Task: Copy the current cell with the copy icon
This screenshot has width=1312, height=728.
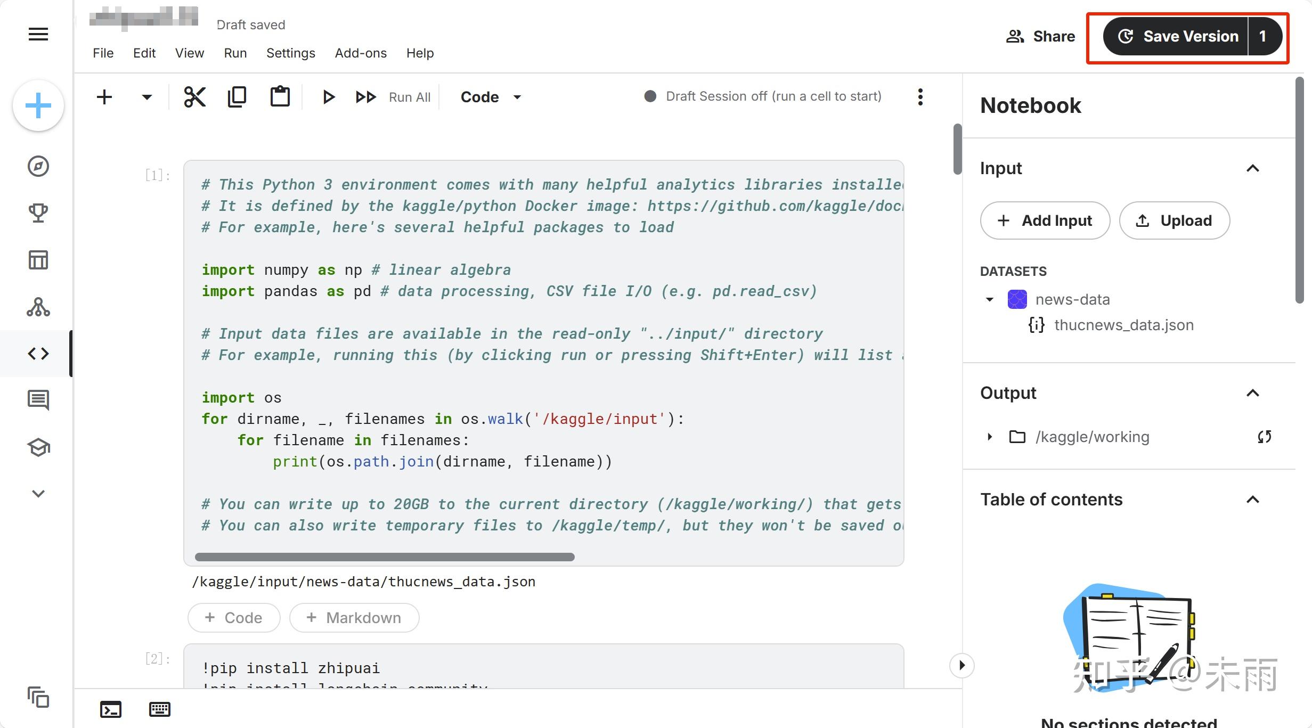Action: [x=237, y=97]
